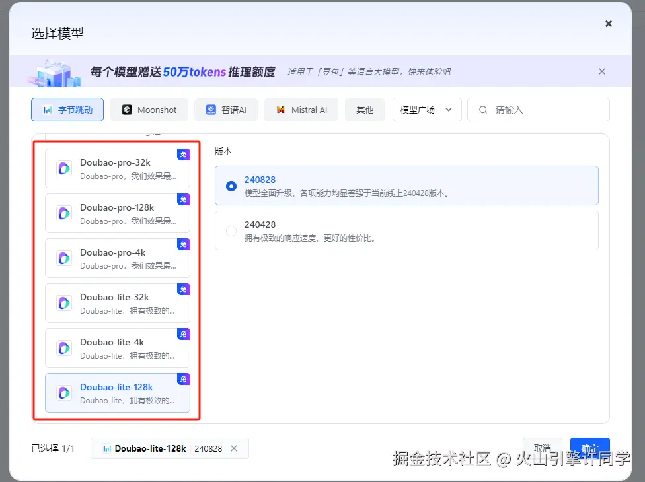
Task: Choose the Doubao-pro-128k model card
Action: pyautogui.click(x=118, y=213)
